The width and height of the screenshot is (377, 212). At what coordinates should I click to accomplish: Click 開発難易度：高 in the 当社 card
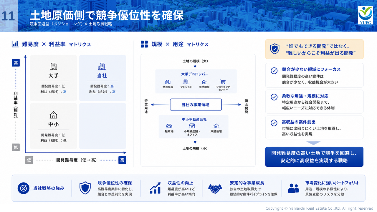tap(102, 86)
